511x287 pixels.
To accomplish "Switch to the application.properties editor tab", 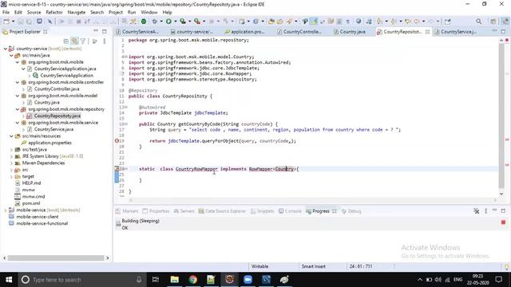I will [245, 32].
